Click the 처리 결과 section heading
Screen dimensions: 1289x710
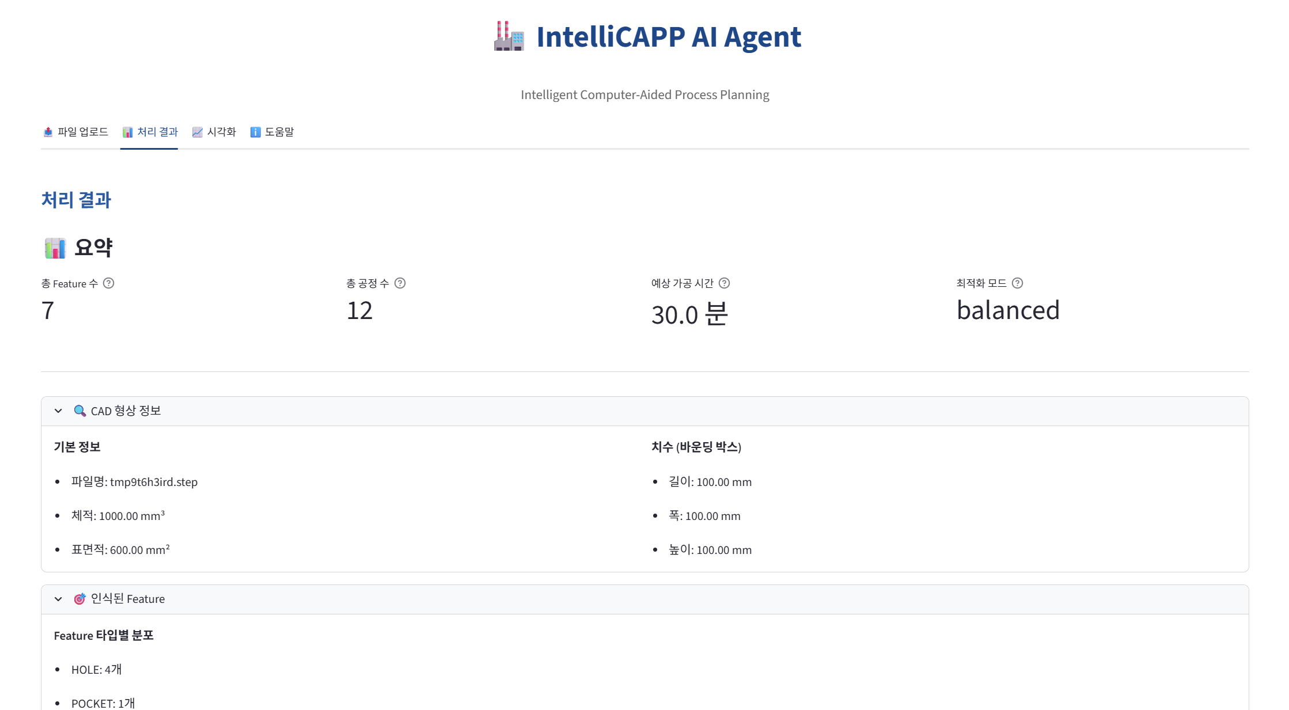tap(76, 200)
